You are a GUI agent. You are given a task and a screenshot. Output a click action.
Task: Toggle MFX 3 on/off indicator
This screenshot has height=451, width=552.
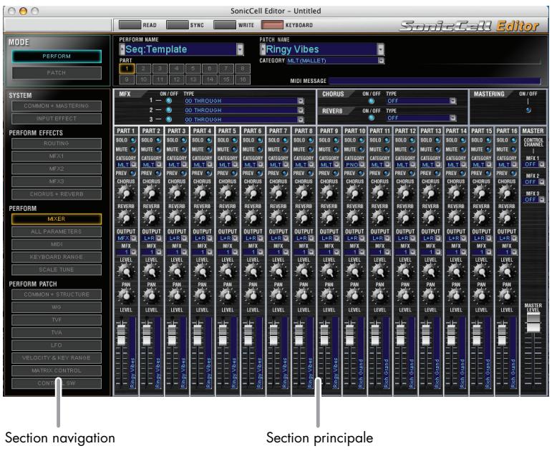[x=169, y=119]
